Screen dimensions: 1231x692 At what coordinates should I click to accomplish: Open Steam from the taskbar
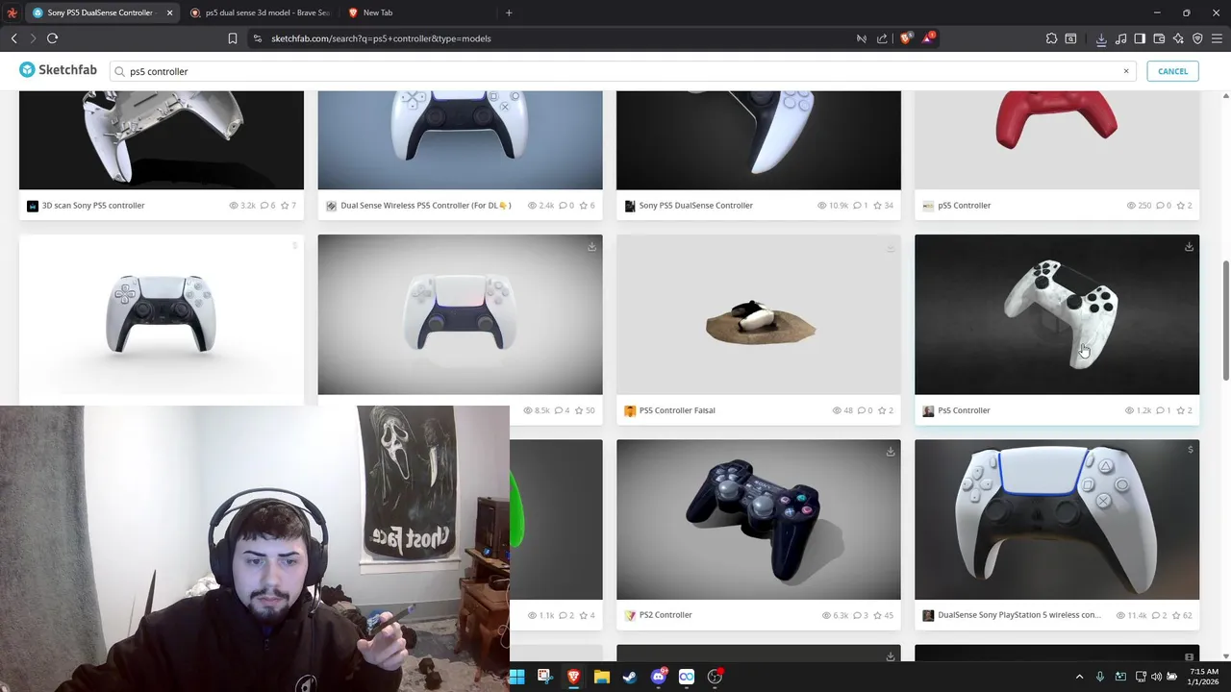(x=629, y=677)
